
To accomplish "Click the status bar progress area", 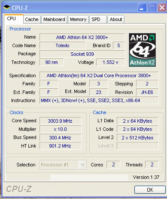I will click(x=89, y=177).
